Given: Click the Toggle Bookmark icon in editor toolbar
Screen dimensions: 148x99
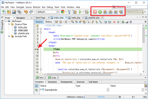Looking at the screenshot, I should click(x=101, y=22).
